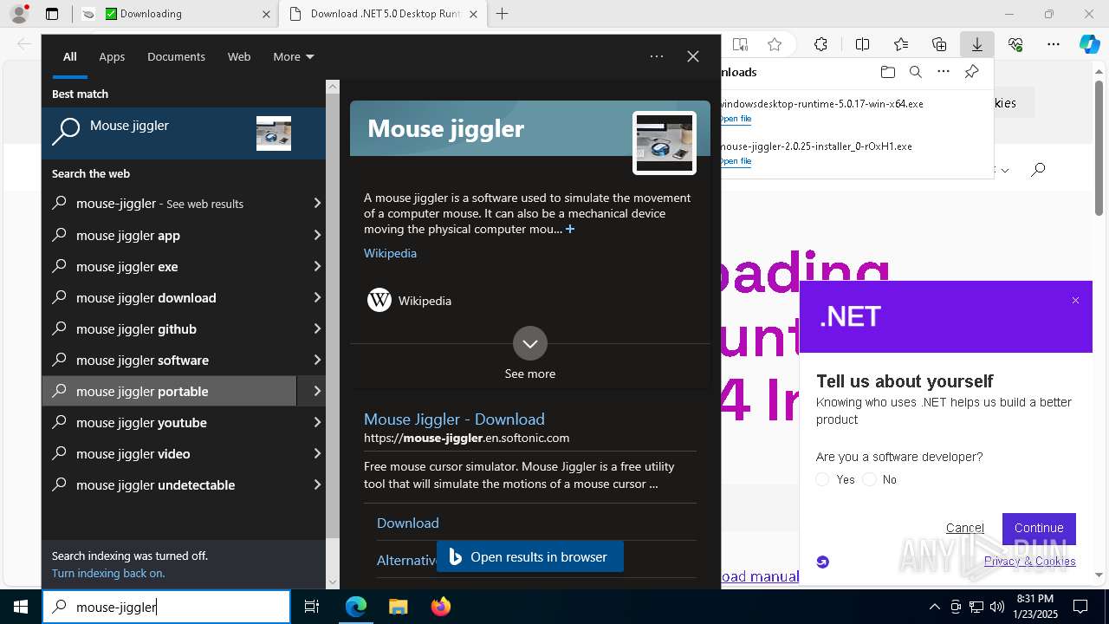Expand the mouse-jiggler web results arrow
1109x624 pixels.
click(317, 204)
